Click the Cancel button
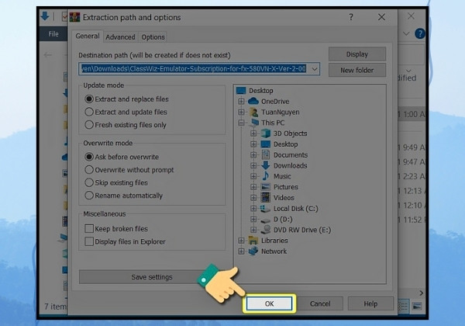 click(x=320, y=303)
